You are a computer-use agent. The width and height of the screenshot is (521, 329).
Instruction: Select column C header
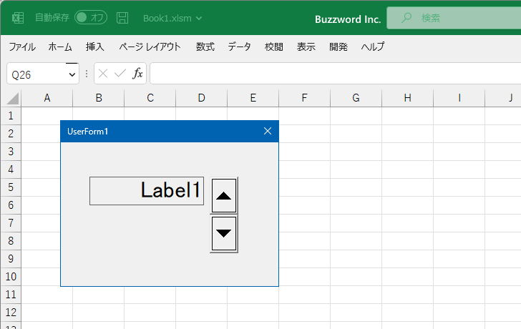tap(150, 98)
